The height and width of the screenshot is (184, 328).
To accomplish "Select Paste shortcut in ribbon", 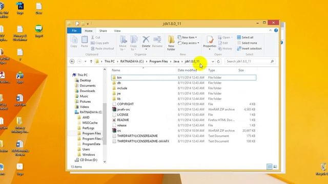I will 102,49.
